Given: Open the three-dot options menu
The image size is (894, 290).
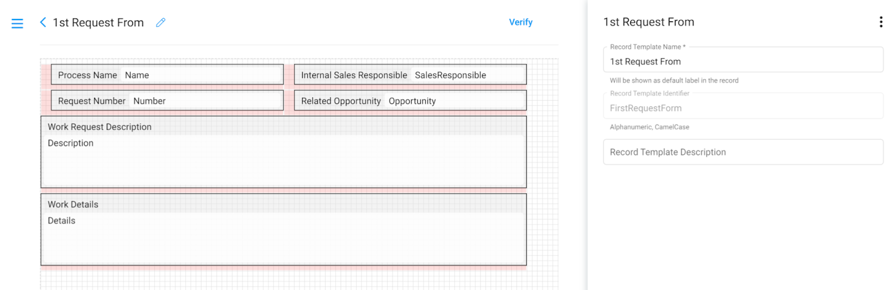Looking at the screenshot, I should pos(881,22).
